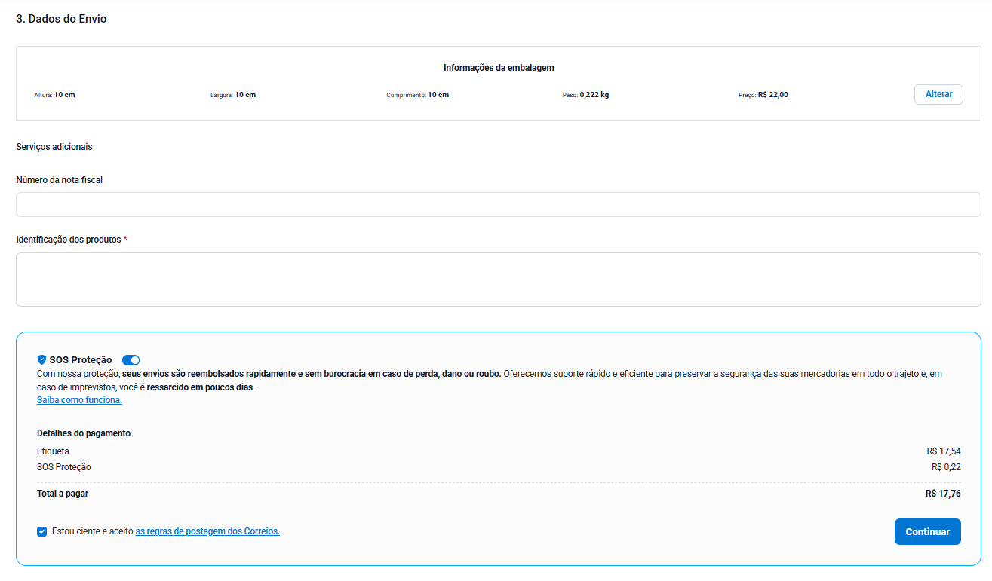Click the shield icon beside SOS Proteção
This screenshot has height=581, width=992.
click(x=41, y=360)
